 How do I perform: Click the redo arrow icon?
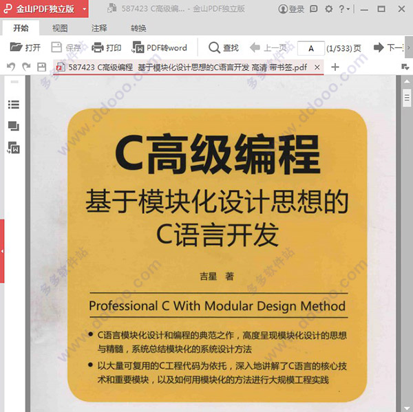[26, 67]
